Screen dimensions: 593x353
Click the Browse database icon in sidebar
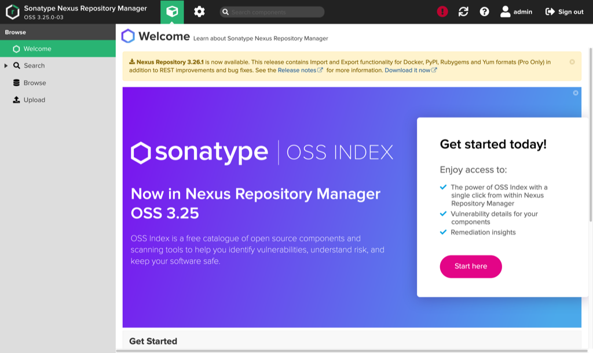[x=16, y=83]
